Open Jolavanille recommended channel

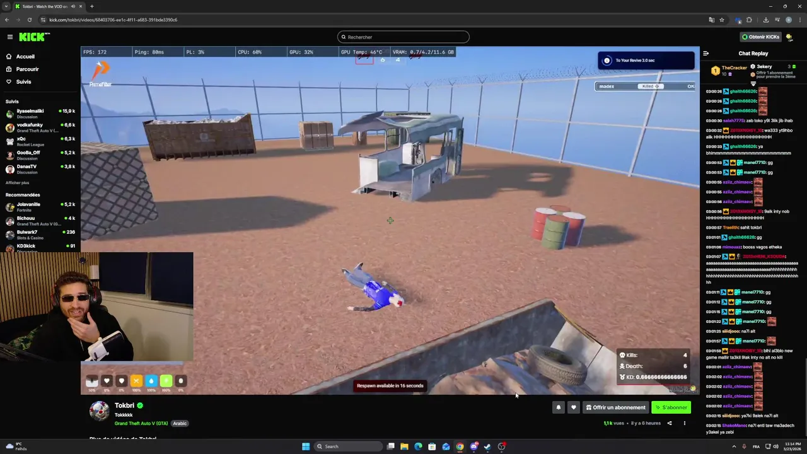40,207
